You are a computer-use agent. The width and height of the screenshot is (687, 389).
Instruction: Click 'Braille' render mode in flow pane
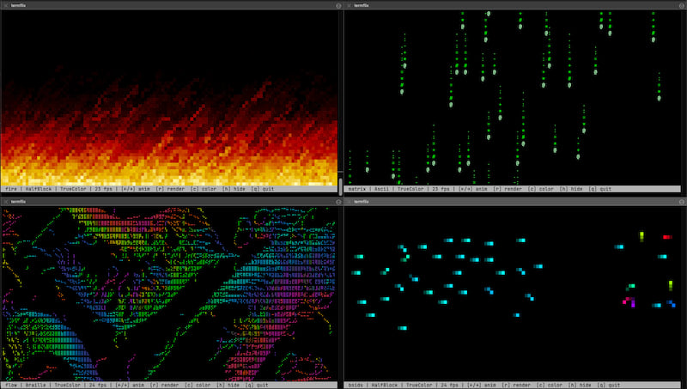click(35, 386)
